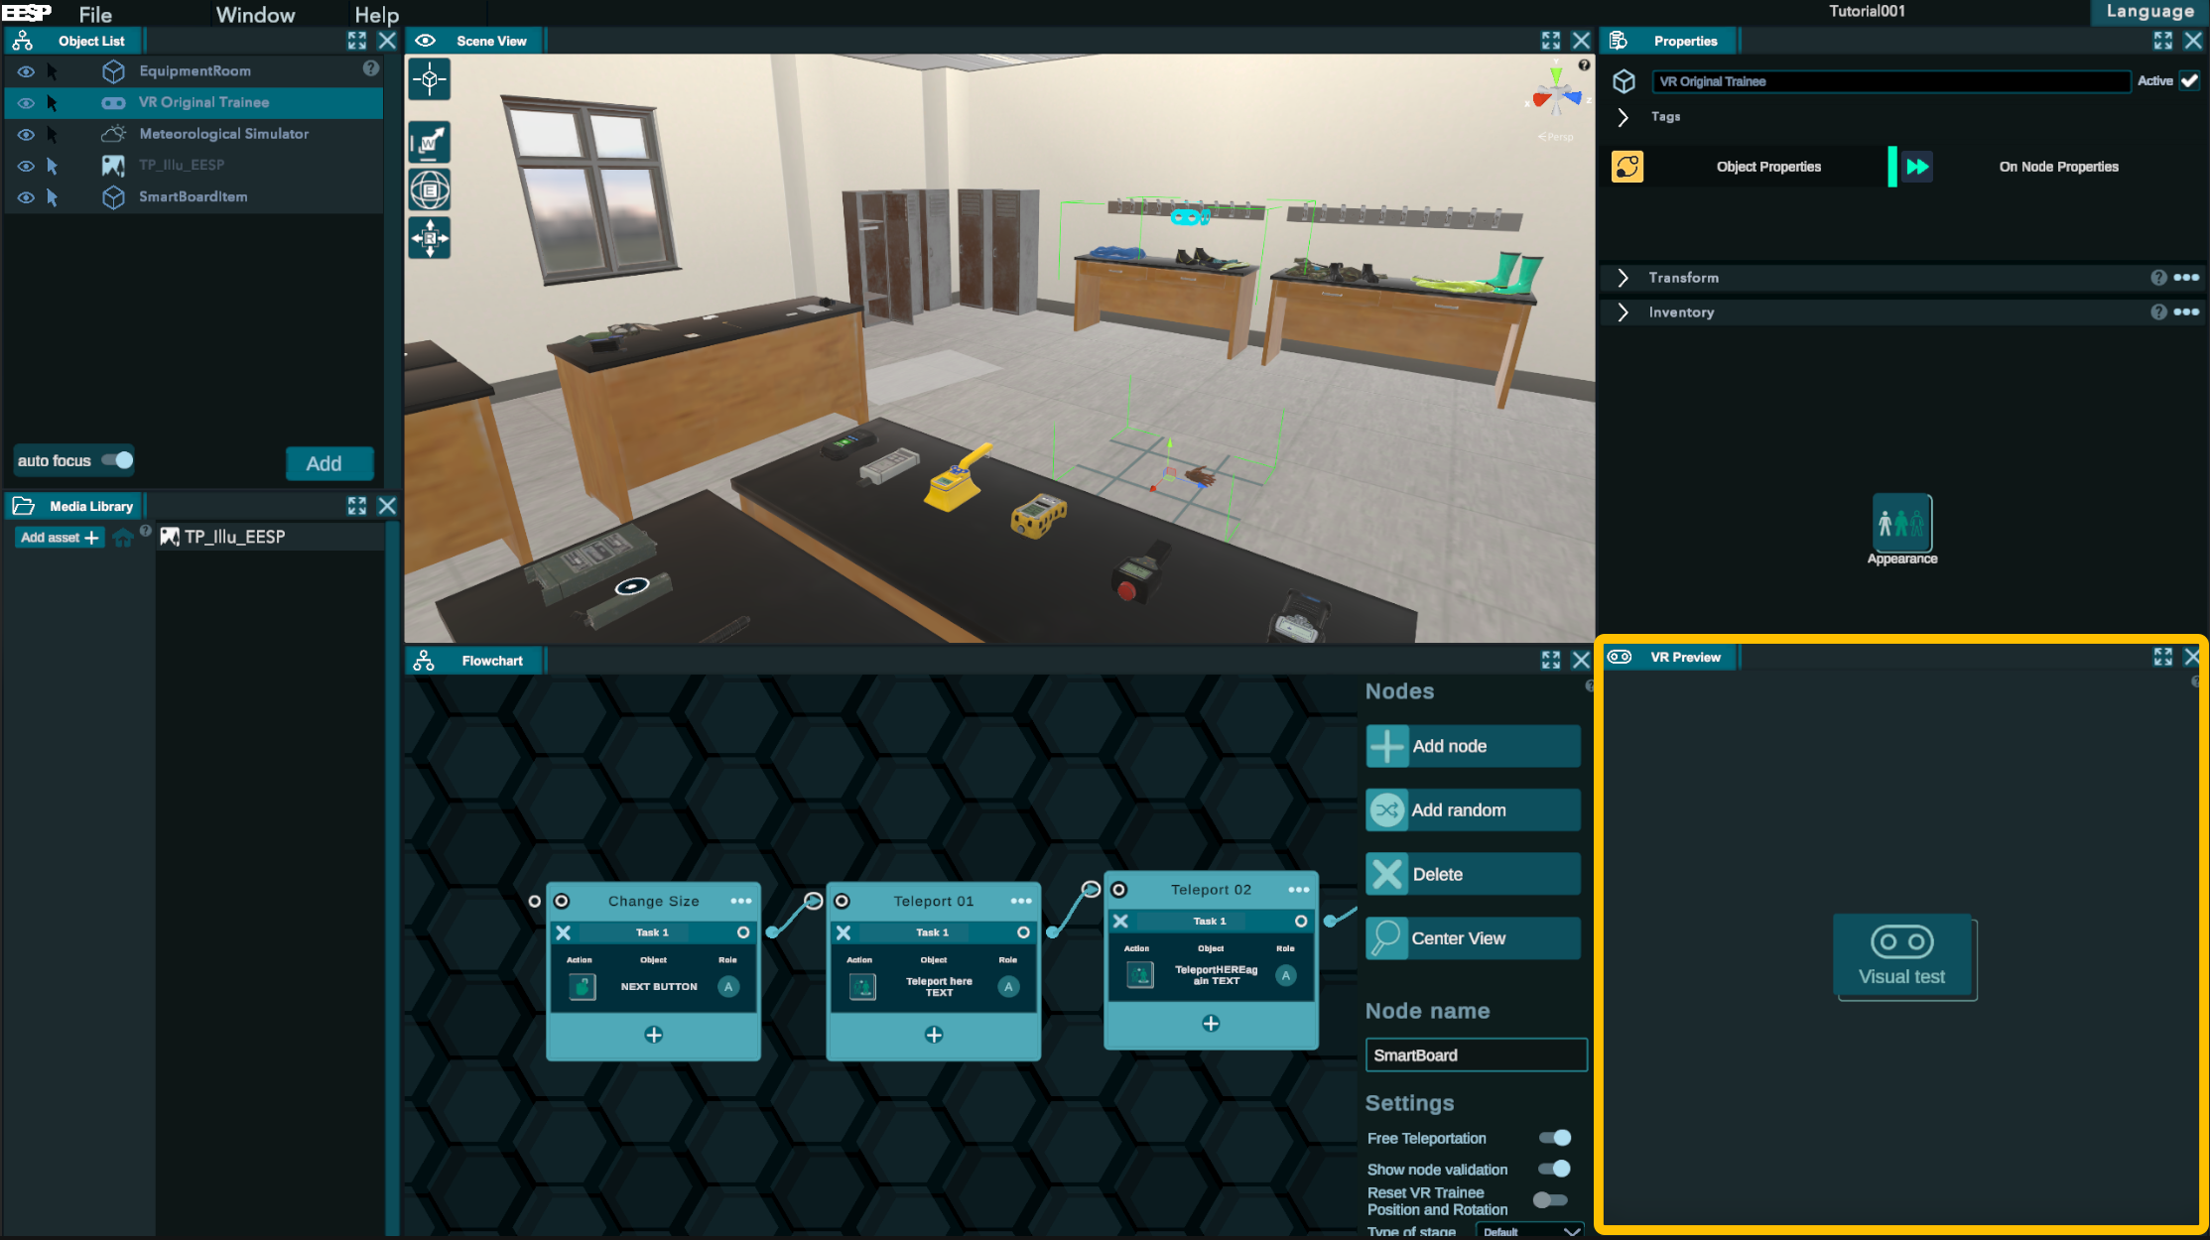The height and width of the screenshot is (1240, 2210).
Task: Click the Center View magnifier icon
Action: click(x=1386, y=938)
